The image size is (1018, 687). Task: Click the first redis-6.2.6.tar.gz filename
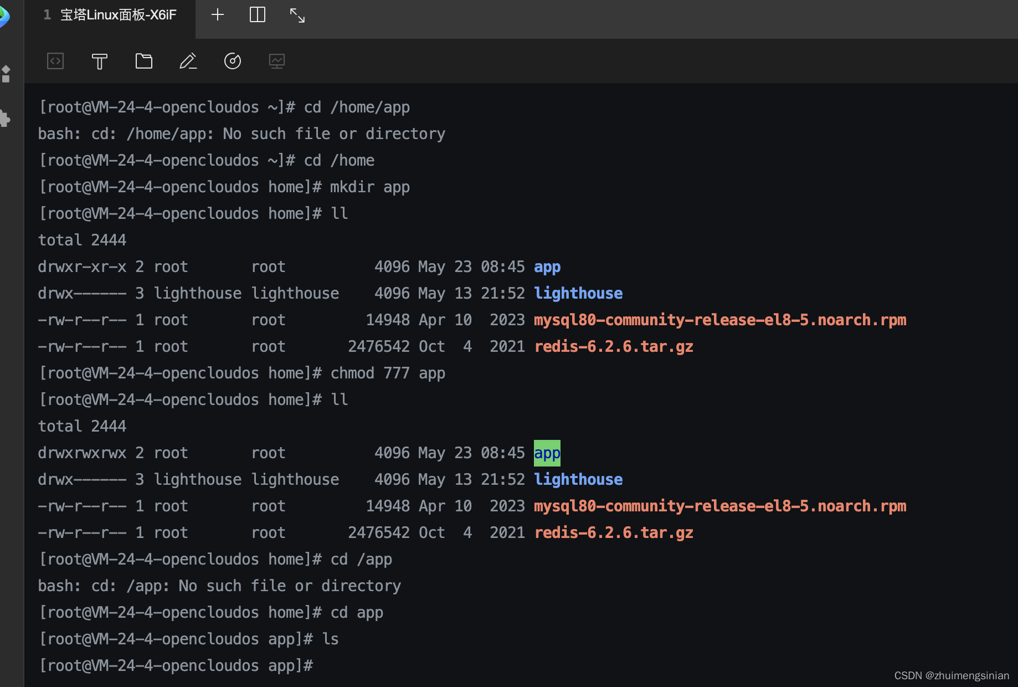coord(614,346)
